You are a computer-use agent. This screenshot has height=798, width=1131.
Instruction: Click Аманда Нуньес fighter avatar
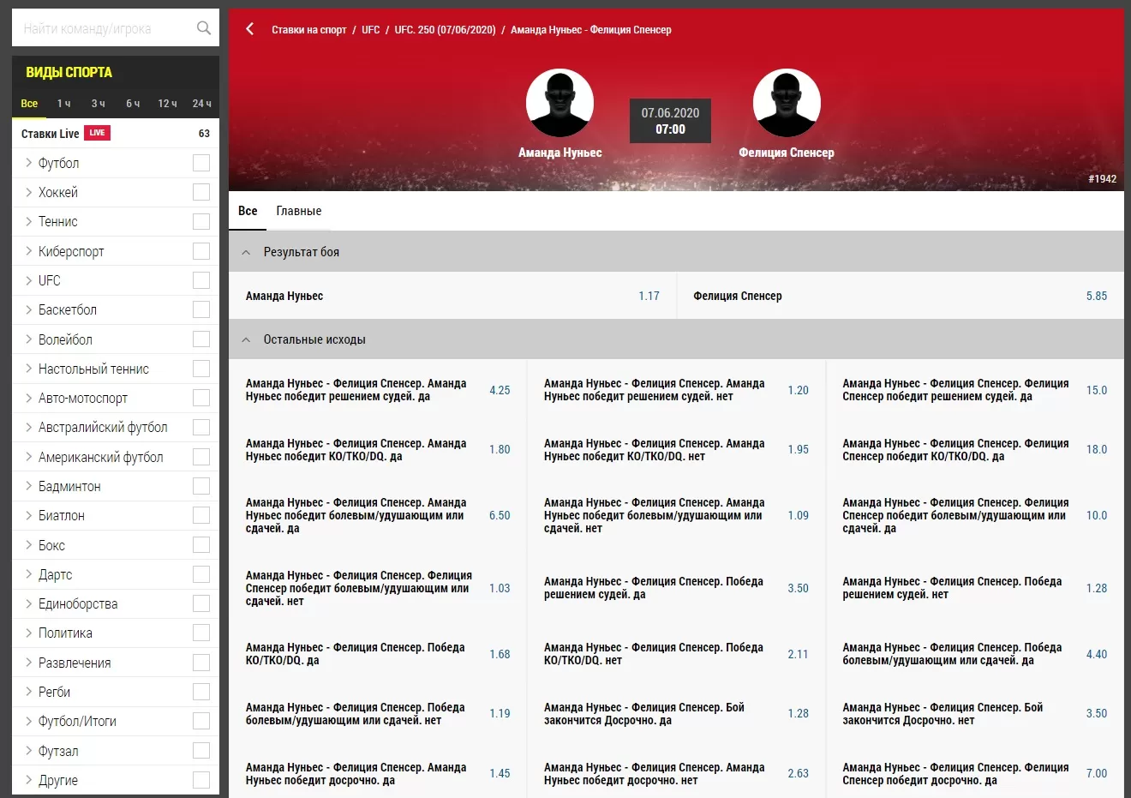560,103
